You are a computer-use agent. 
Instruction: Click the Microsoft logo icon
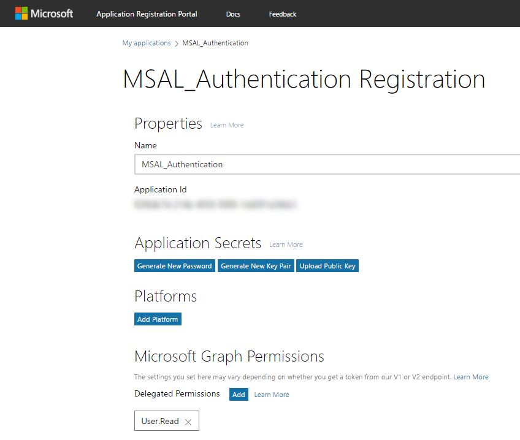pos(21,13)
